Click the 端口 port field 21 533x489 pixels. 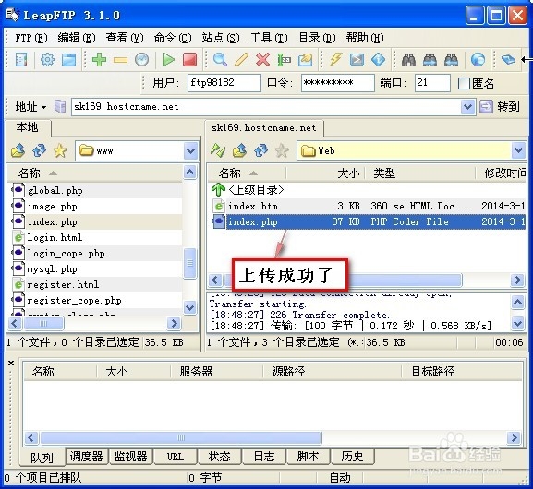click(x=432, y=83)
